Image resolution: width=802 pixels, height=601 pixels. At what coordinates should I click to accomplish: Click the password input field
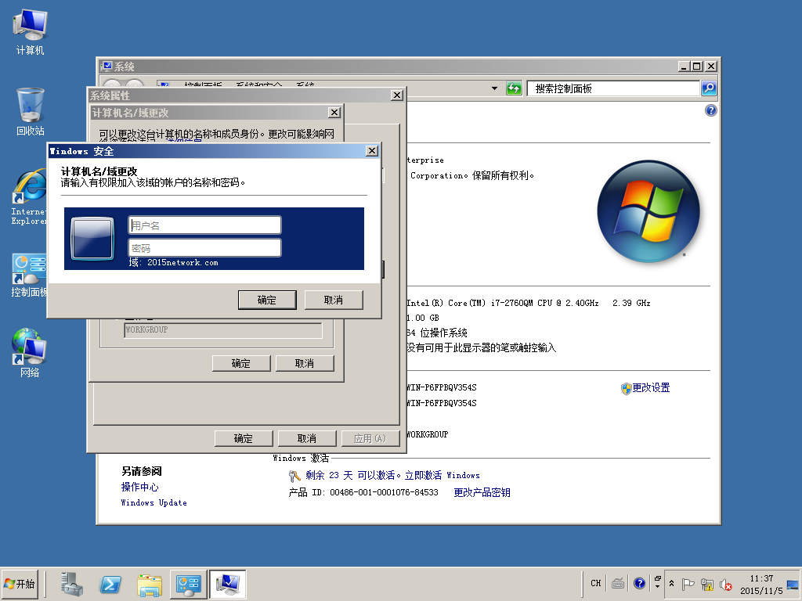pyautogui.click(x=204, y=248)
